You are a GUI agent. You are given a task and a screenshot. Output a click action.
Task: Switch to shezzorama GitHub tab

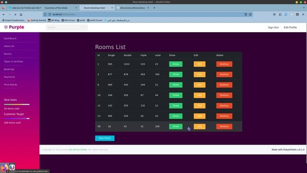tap(133, 8)
